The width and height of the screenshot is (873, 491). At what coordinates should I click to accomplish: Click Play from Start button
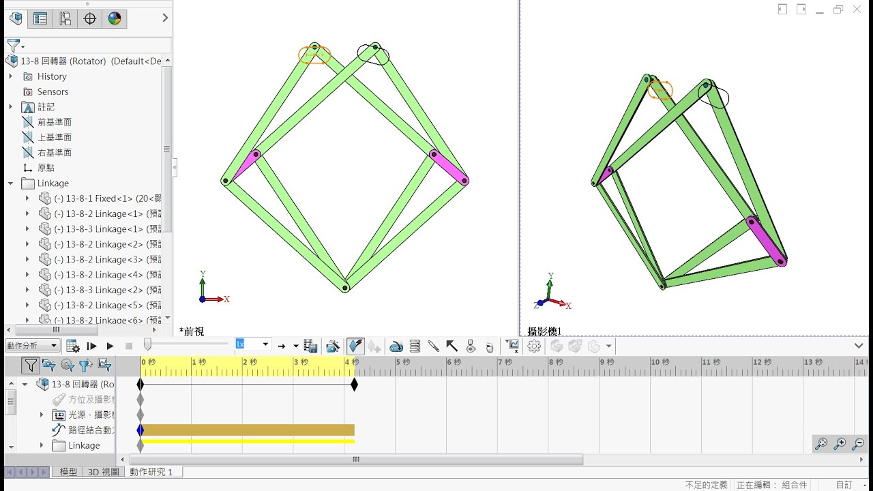click(91, 346)
